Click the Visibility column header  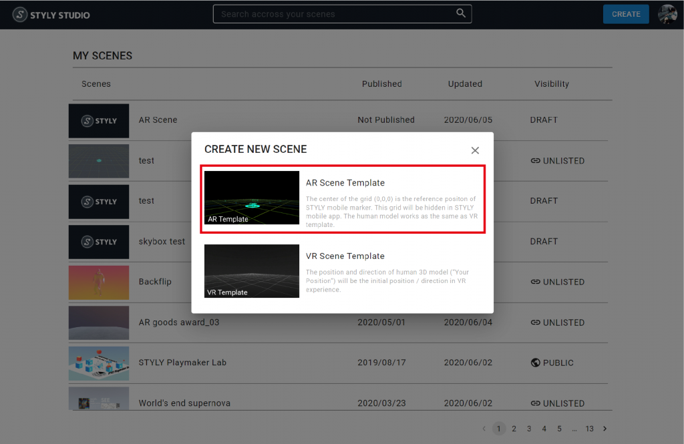coord(552,83)
